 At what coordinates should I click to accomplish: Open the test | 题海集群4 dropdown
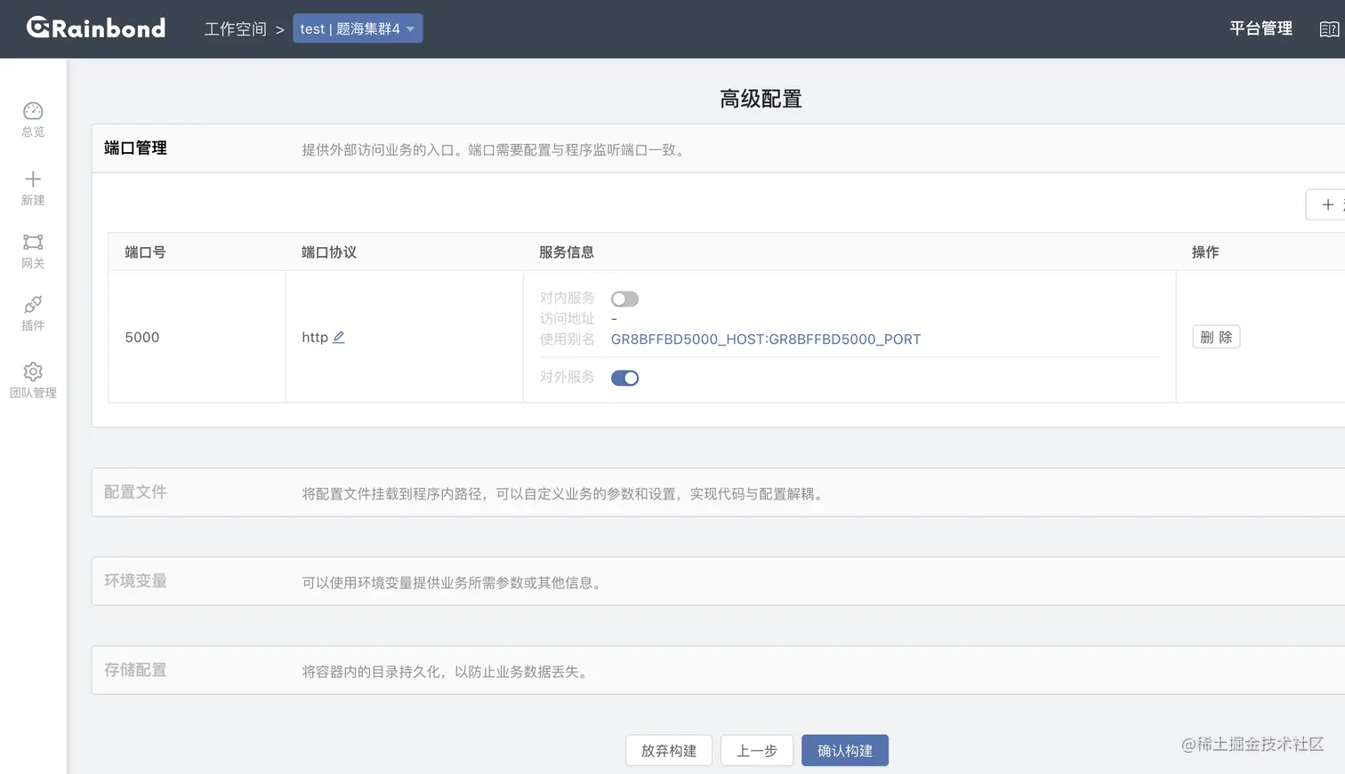pyautogui.click(x=358, y=28)
